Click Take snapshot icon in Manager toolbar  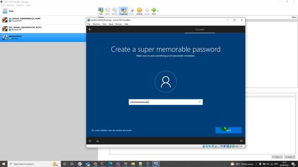pyautogui.click(x=101, y=11)
